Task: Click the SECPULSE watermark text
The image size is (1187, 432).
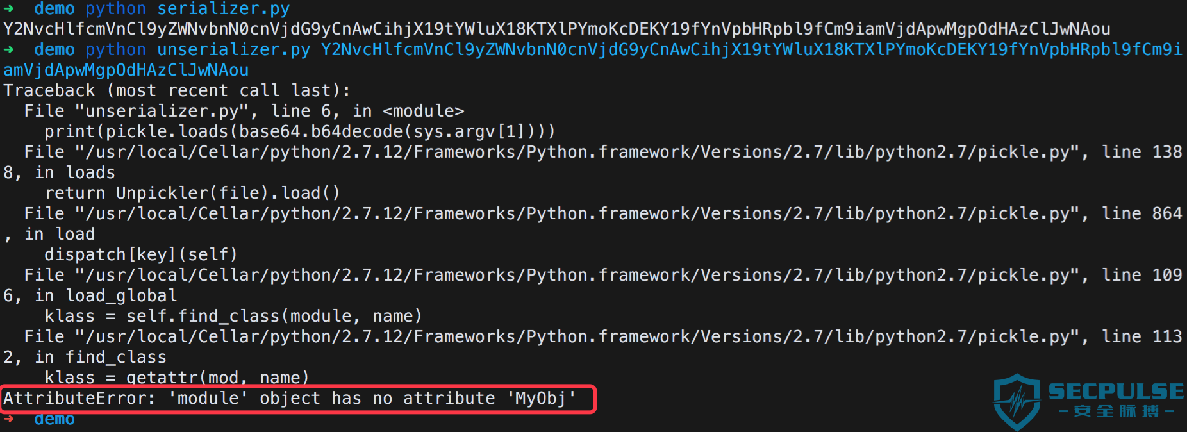Action: point(1115,391)
